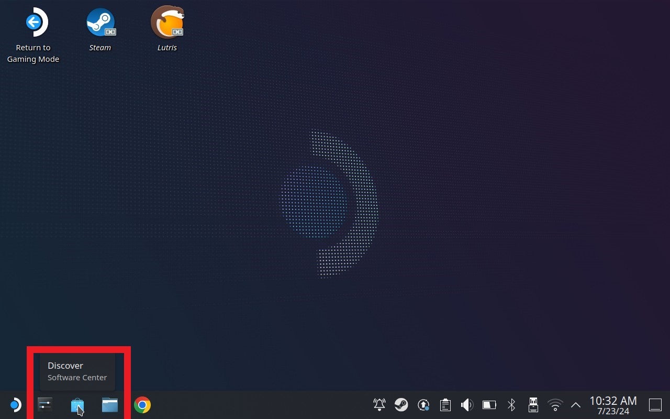
Task: Open the system updates tray icon
Action: pos(423,405)
